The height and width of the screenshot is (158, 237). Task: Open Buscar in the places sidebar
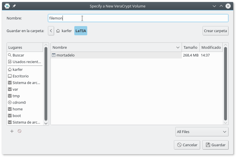pyautogui.click(x=18, y=55)
